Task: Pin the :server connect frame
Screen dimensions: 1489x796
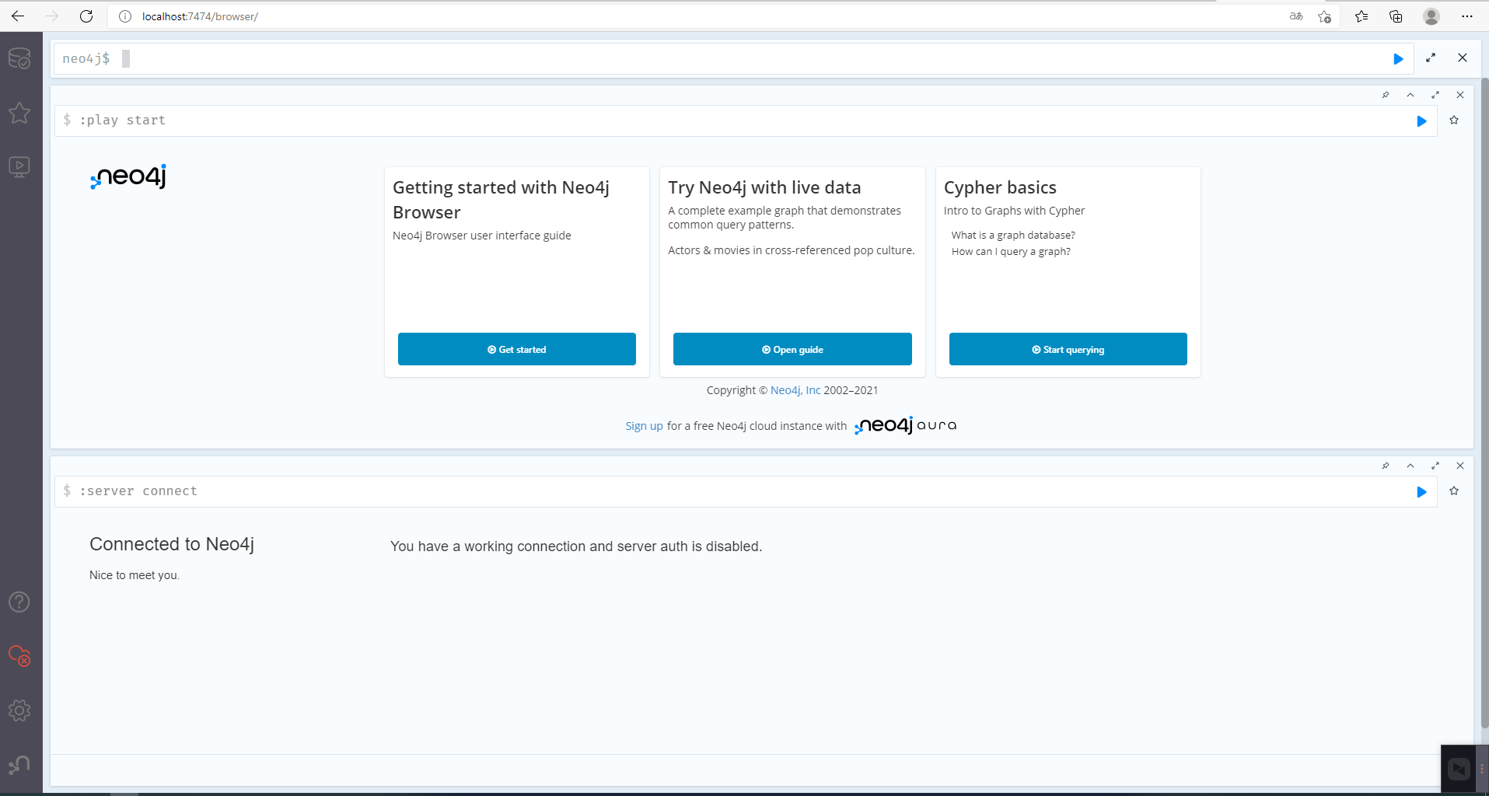Action: [x=1386, y=466]
